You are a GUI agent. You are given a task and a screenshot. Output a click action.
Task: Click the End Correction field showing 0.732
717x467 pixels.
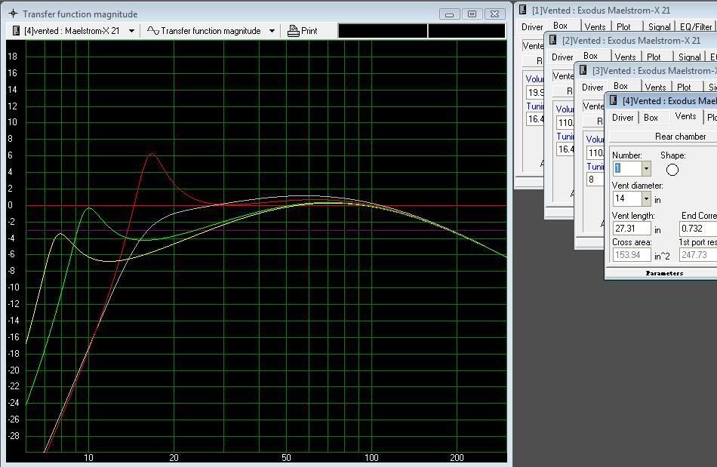point(698,229)
